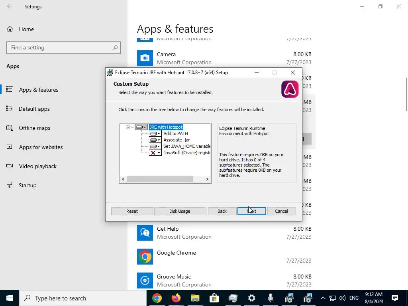Select the Get Help app icon
The height and width of the screenshot is (306, 408).
point(145,233)
